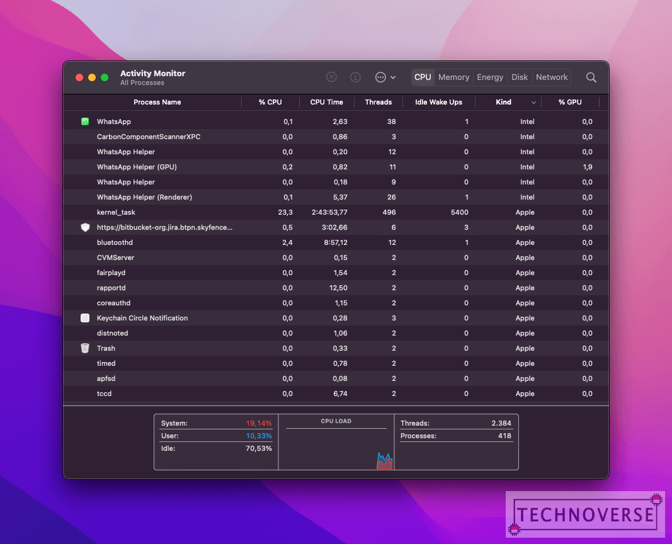The image size is (672, 544).
Task: Click rapportd CPU time 12,50
Action: click(x=338, y=288)
